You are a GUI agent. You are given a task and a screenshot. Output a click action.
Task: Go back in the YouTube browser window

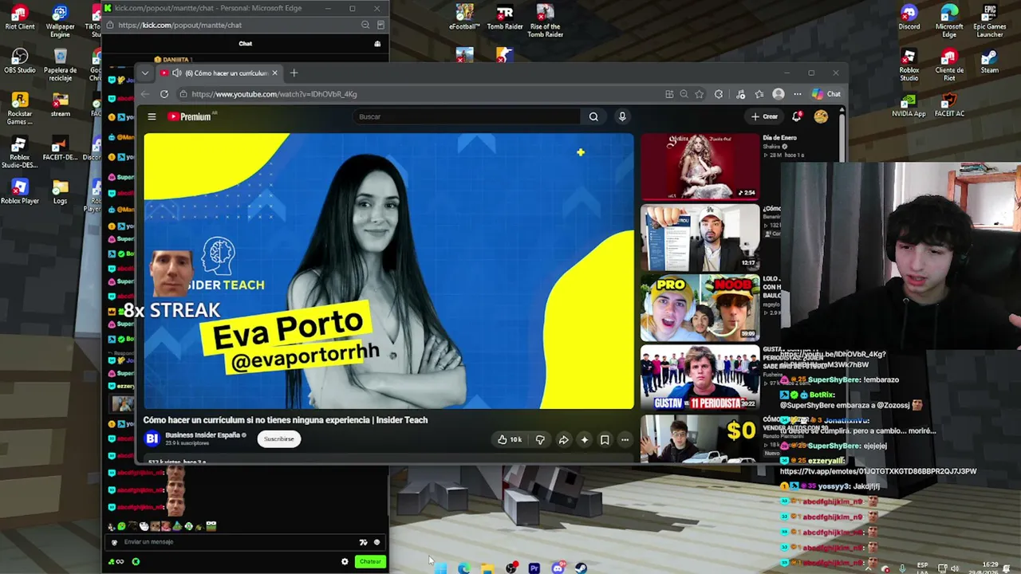pyautogui.click(x=145, y=94)
